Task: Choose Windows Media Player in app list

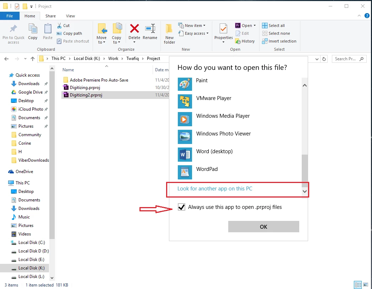Action: (x=239, y=119)
